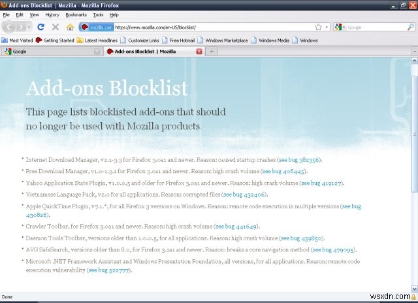Open the list all tabs dropdown
This screenshot has width=418, height=303.
coord(415,51)
